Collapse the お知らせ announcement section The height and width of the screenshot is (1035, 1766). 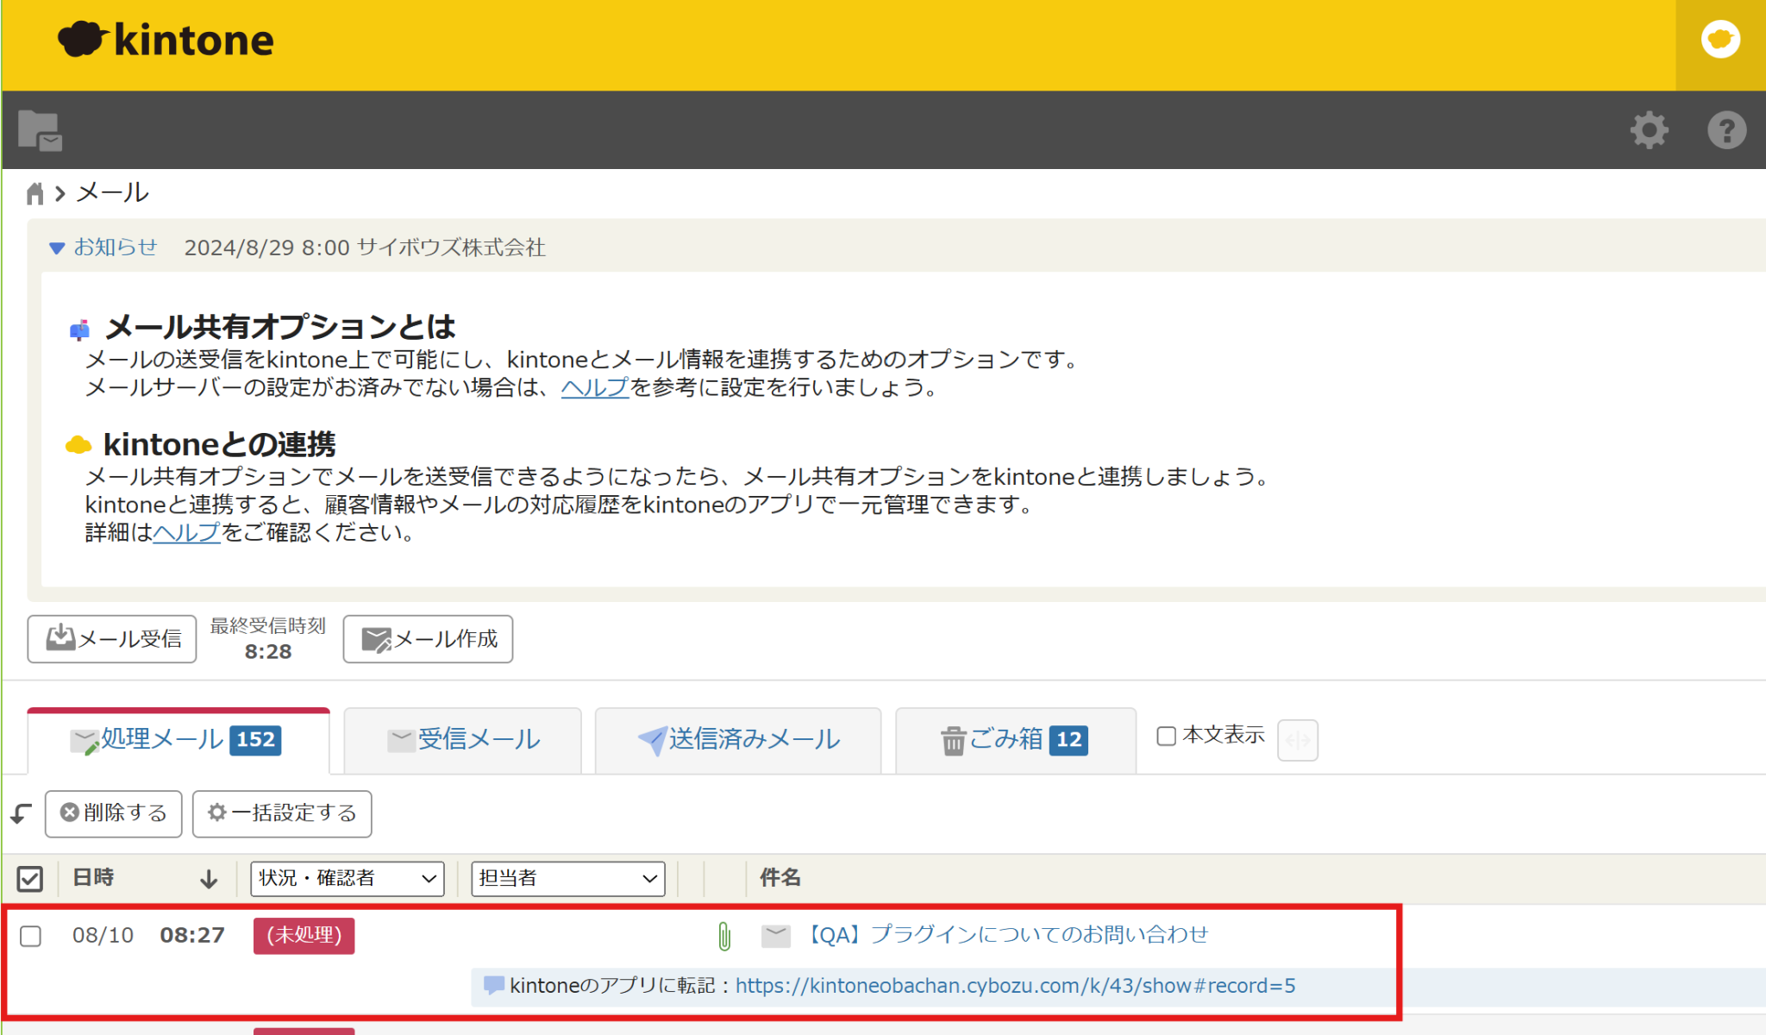pyautogui.click(x=56, y=248)
